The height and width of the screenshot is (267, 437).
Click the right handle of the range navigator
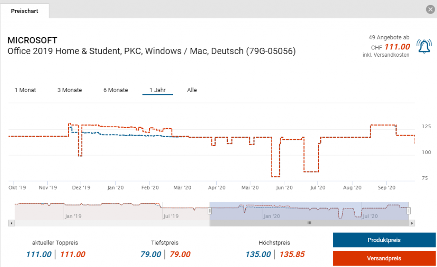(x=408, y=211)
